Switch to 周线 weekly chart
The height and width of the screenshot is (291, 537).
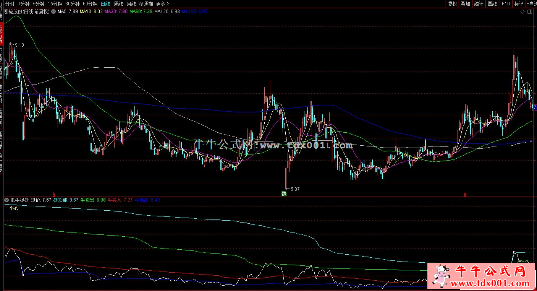click(x=118, y=4)
